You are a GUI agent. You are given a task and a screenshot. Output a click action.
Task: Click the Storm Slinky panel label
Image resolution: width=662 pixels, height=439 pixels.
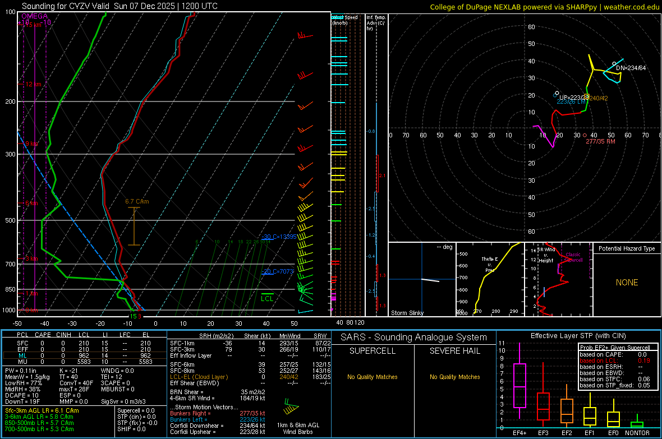click(407, 313)
